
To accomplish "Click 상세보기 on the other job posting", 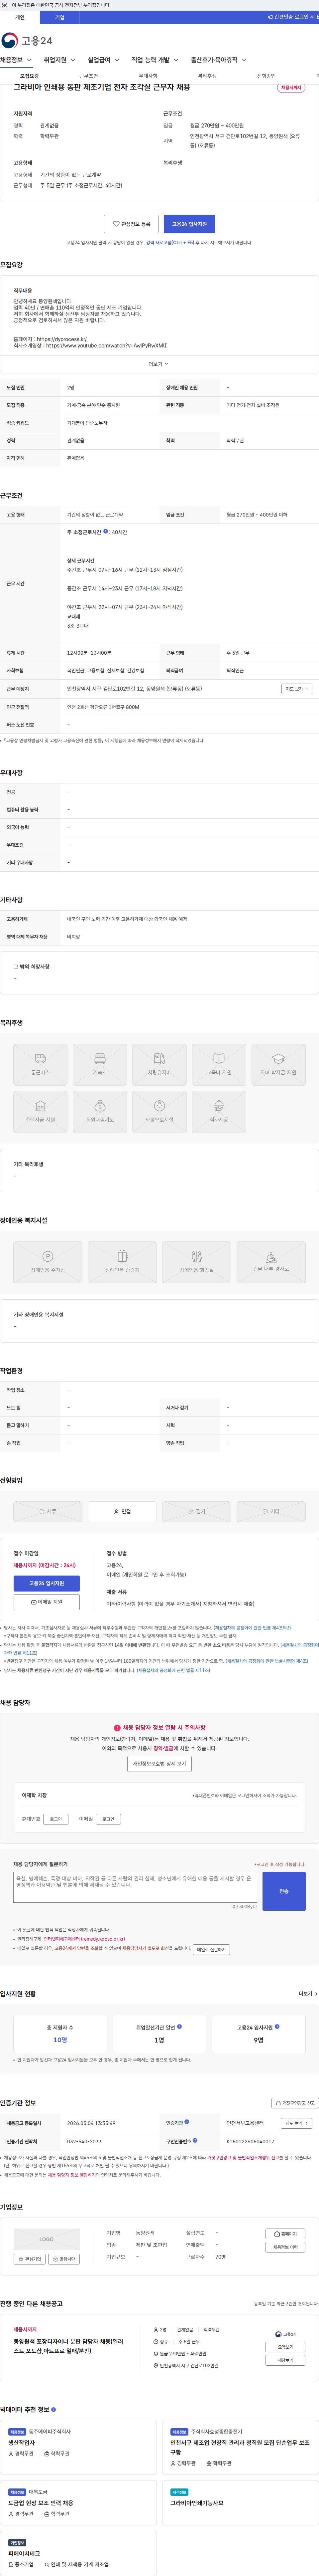I will tap(285, 2360).
